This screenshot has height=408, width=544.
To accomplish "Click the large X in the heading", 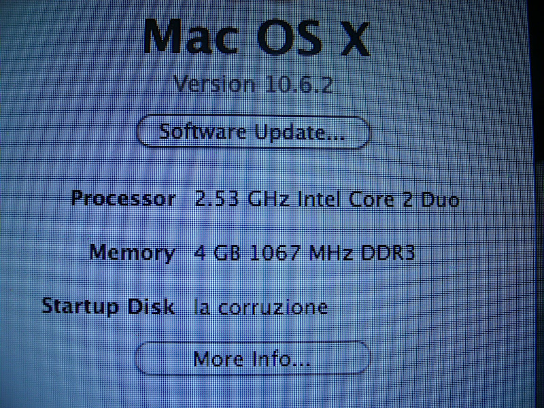I will 351,37.
